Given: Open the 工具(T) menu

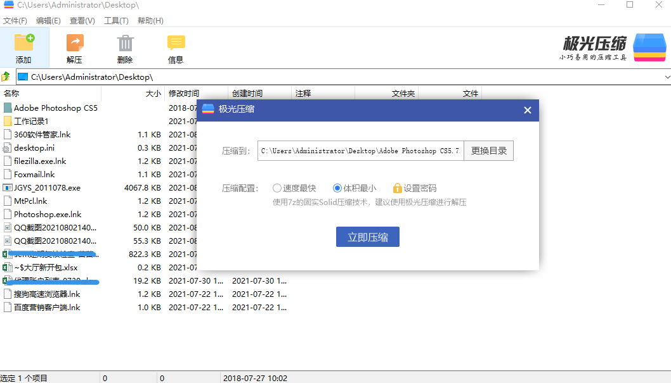Looking at the screenshot, I should (116, 20).
